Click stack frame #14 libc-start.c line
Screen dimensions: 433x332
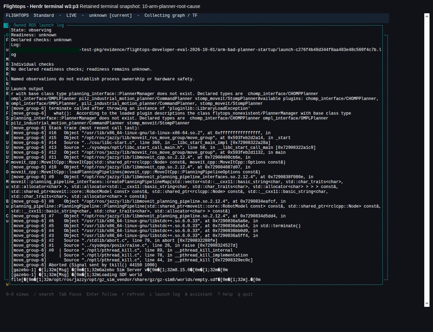pyautogui.click(x=141, y=143)
